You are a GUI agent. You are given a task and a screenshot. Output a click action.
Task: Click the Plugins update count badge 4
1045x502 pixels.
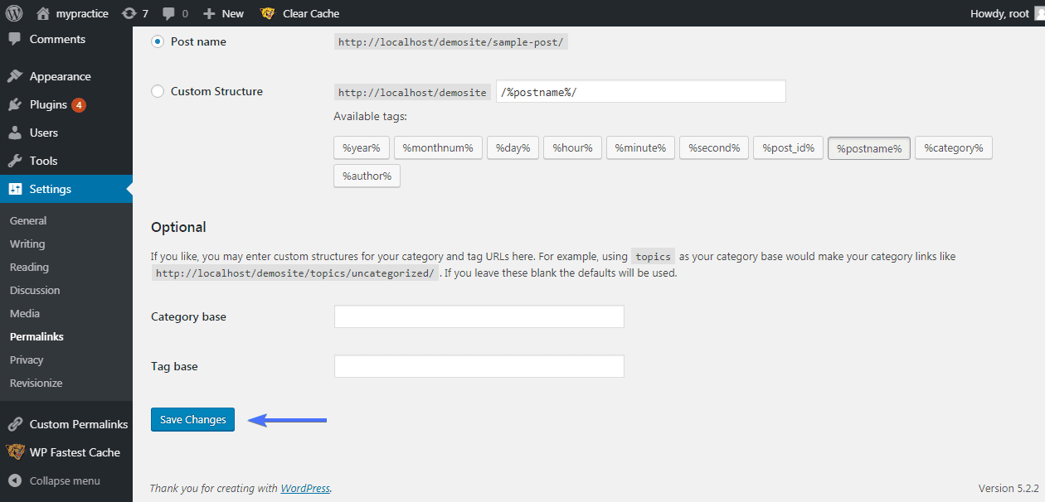(x=79, y=104)
